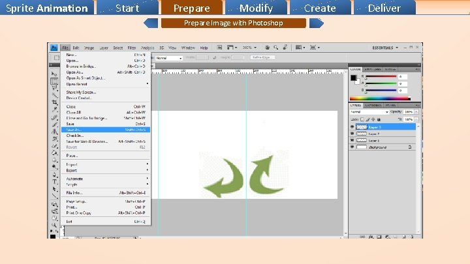Click the link layers icon
The image size is (470, 264).
(362, 237)
